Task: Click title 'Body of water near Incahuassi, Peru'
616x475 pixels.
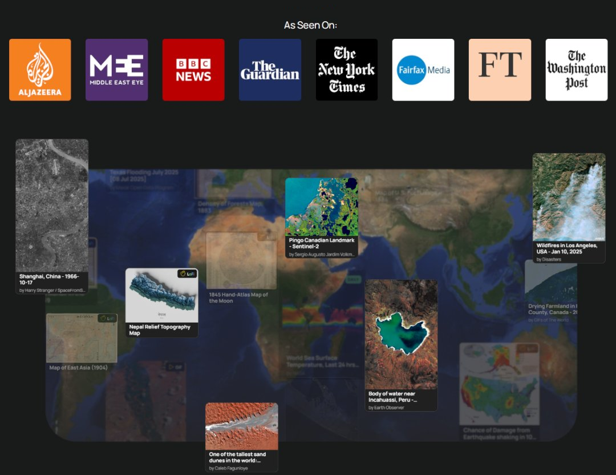Action: [x=392, y=396]
